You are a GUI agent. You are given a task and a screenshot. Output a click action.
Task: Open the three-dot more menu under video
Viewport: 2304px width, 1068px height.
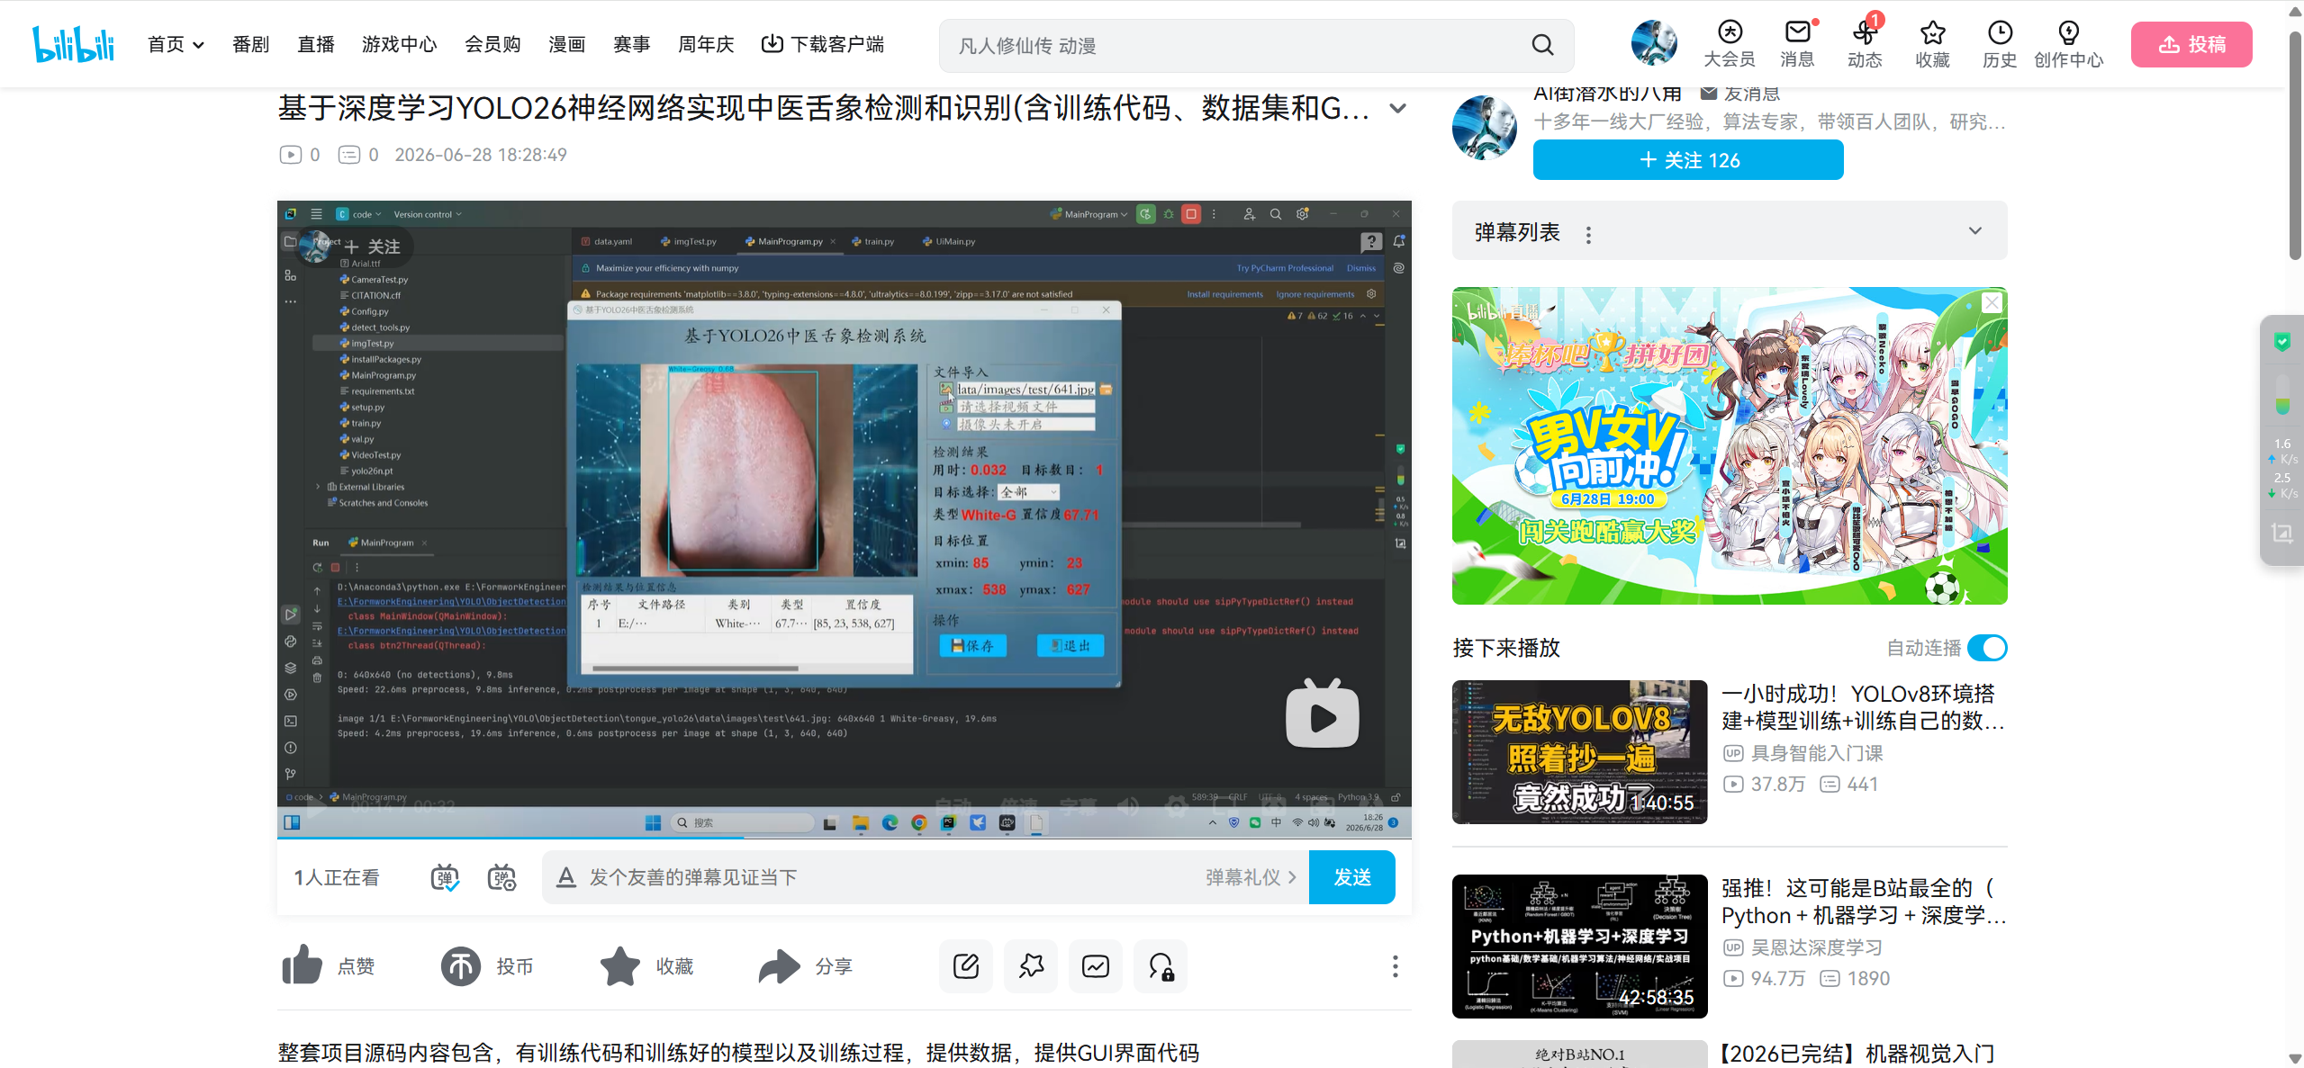1395,966
